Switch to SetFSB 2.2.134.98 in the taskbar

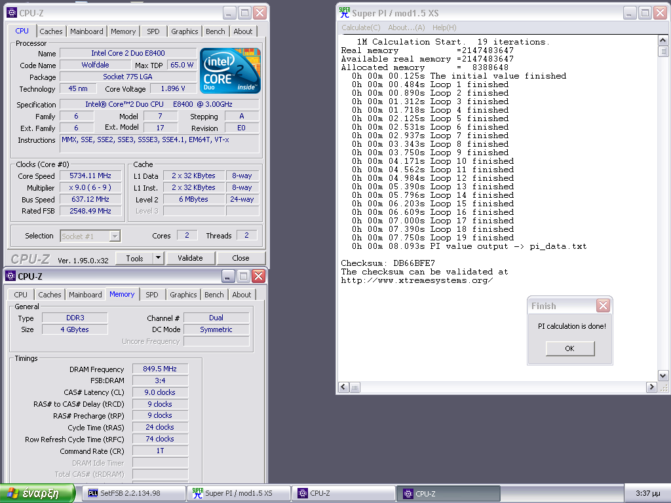click(x=134, y=493)
